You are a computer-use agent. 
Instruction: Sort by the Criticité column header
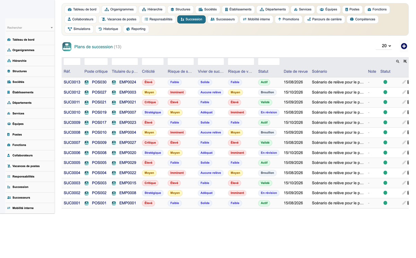click(148, 72)
